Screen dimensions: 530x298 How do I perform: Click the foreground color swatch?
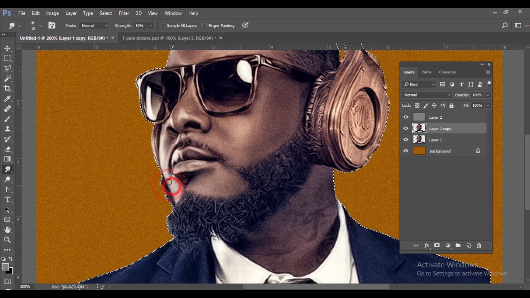(5, 267)
